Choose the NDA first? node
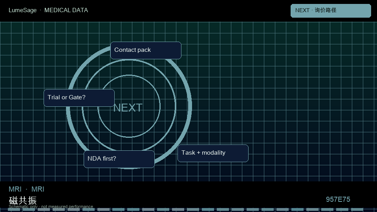 [119, 159]
